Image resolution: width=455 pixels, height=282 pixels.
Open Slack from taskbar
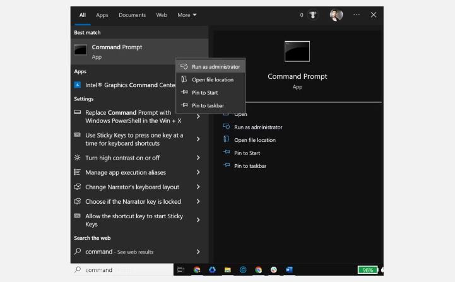coord(274,270)
